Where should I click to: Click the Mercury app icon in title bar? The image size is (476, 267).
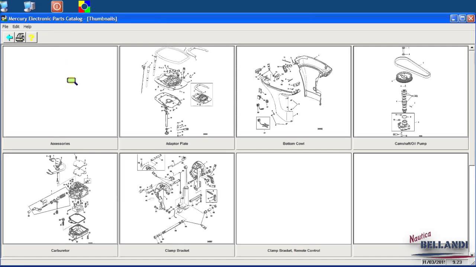tap(4, 19)
